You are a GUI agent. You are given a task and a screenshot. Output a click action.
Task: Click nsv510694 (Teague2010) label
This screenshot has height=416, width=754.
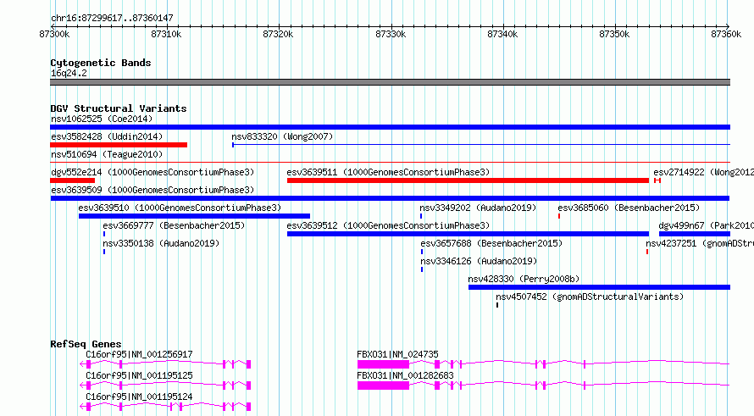[107, 154]
